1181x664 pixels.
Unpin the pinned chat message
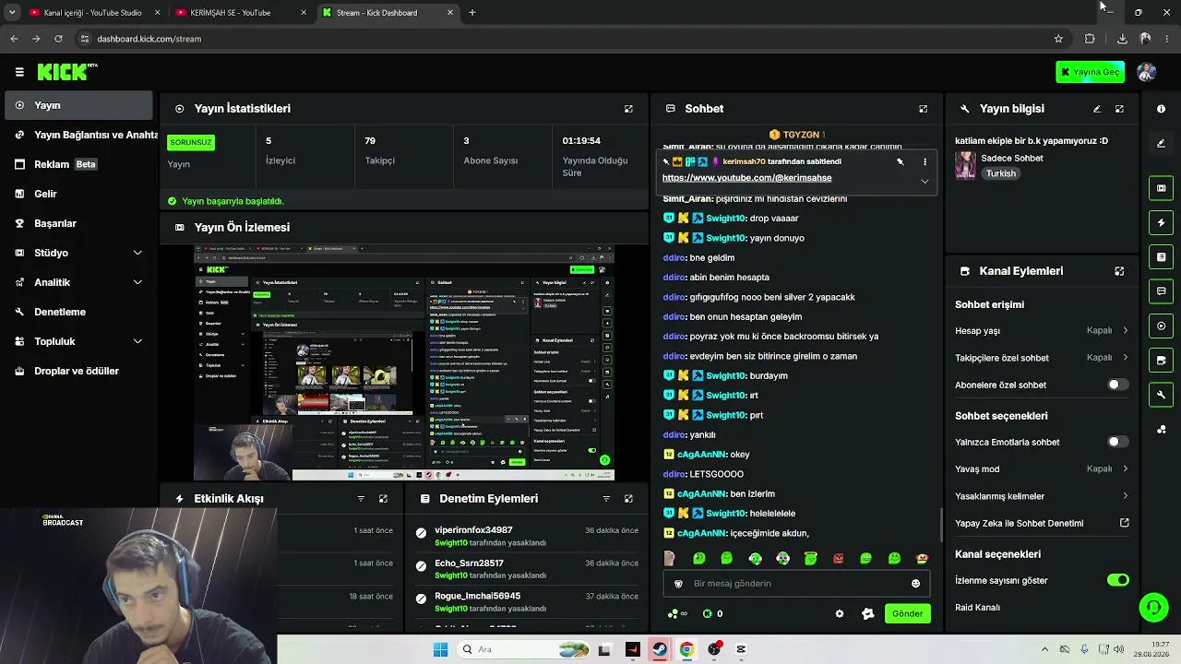pyautogui.click(x=901, y=161)
